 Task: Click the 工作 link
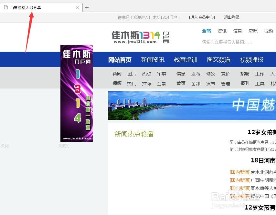pos(260,74)
